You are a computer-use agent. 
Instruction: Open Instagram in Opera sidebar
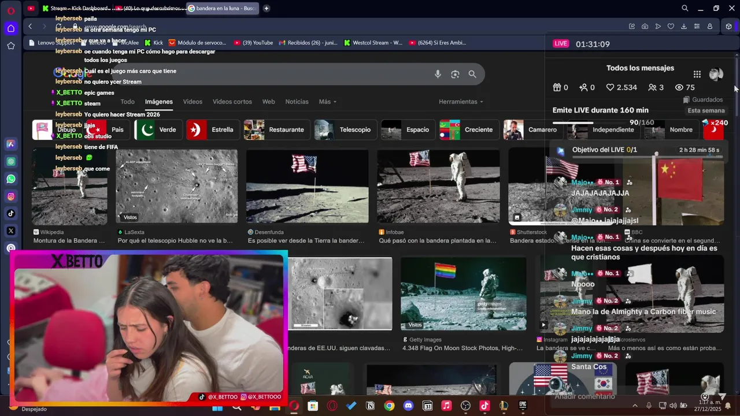tap(11, 196)
